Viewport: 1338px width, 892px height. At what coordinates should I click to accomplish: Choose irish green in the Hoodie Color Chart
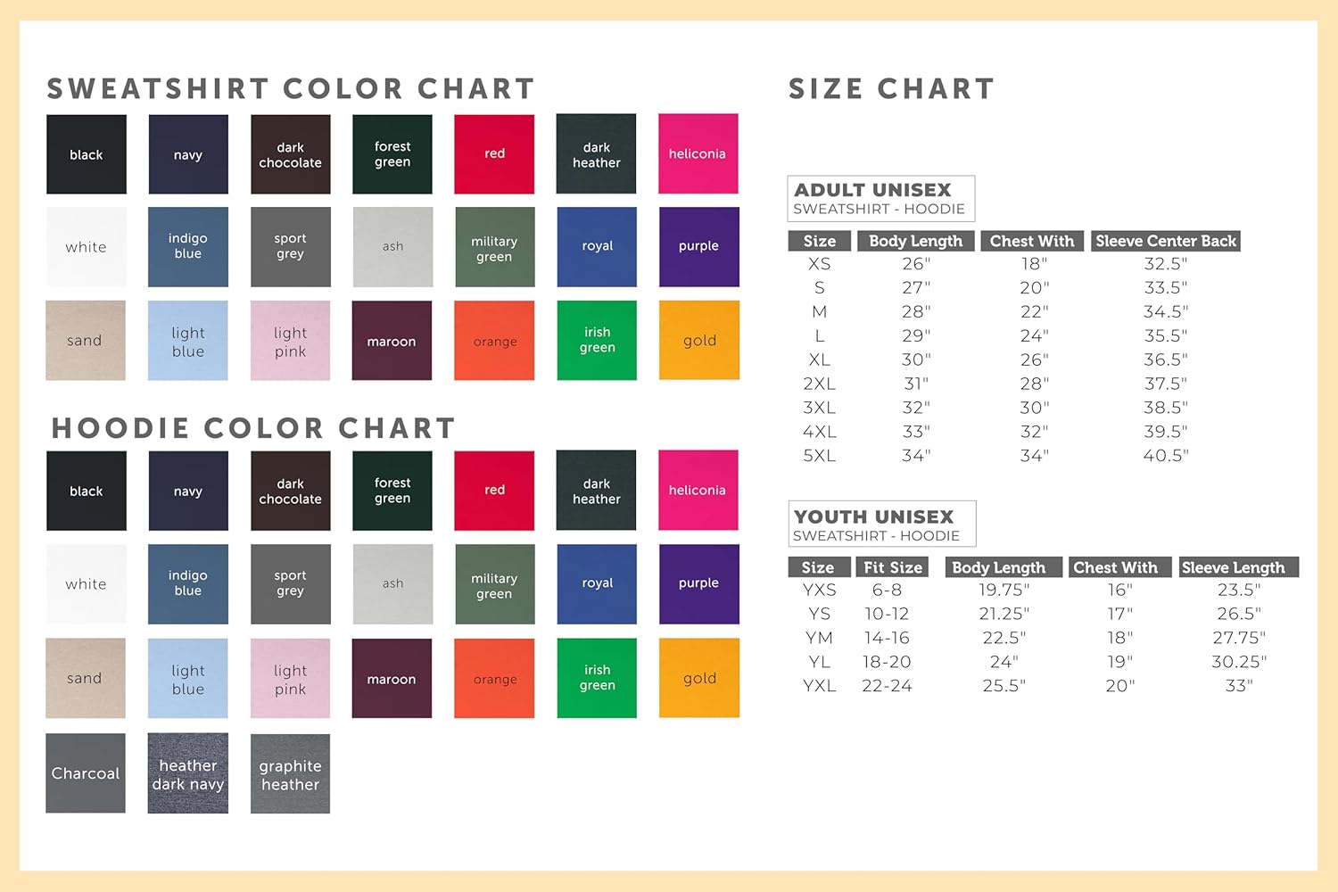point(597,678)
